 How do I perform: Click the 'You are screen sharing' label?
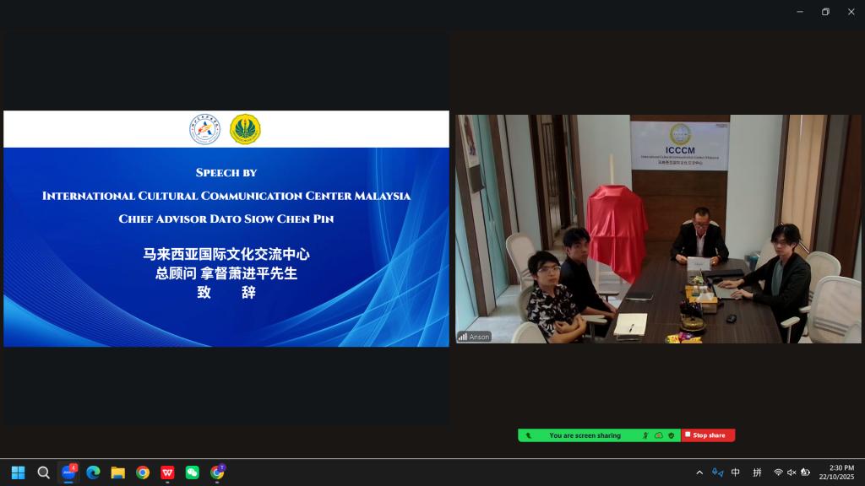(585, 435)
